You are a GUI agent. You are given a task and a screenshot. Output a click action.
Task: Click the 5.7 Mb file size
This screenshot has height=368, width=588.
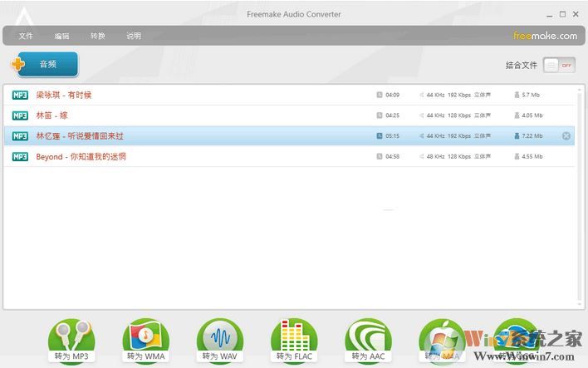pyautogui.click(x=527, y=95)
